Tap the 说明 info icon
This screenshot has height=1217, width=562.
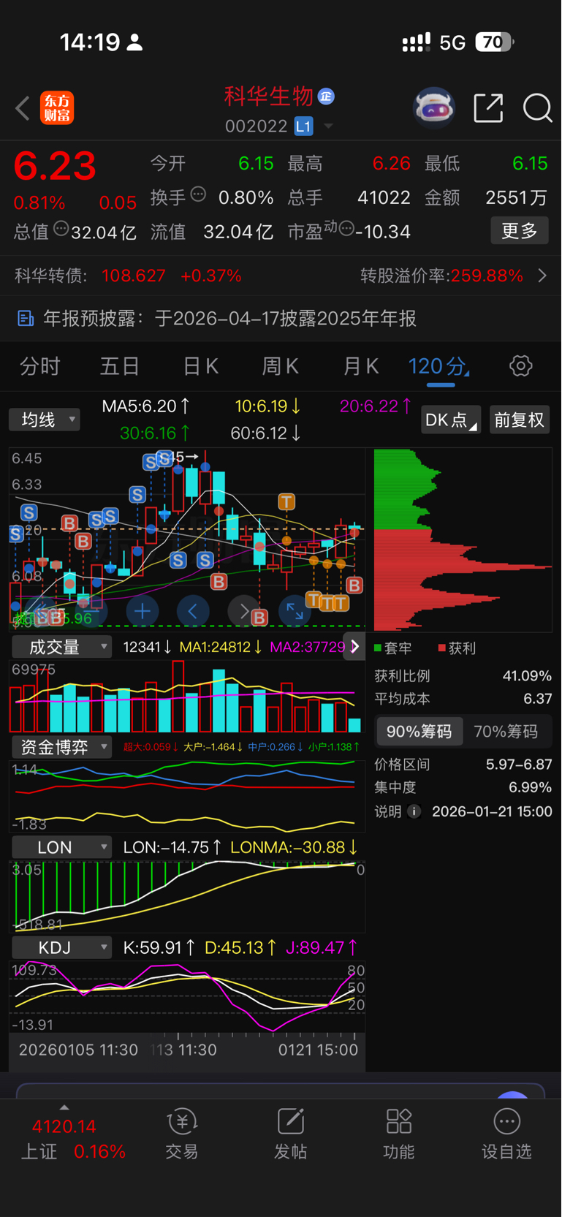[414, 811]
